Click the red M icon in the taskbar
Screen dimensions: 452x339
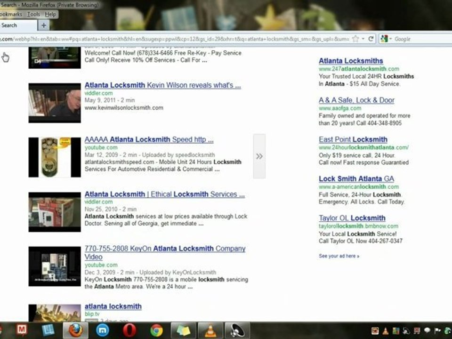(22, 330)
